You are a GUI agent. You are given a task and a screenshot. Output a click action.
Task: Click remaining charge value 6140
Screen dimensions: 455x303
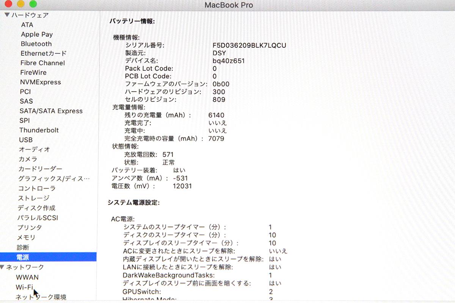pyautogui.click(x=217, y=115)
